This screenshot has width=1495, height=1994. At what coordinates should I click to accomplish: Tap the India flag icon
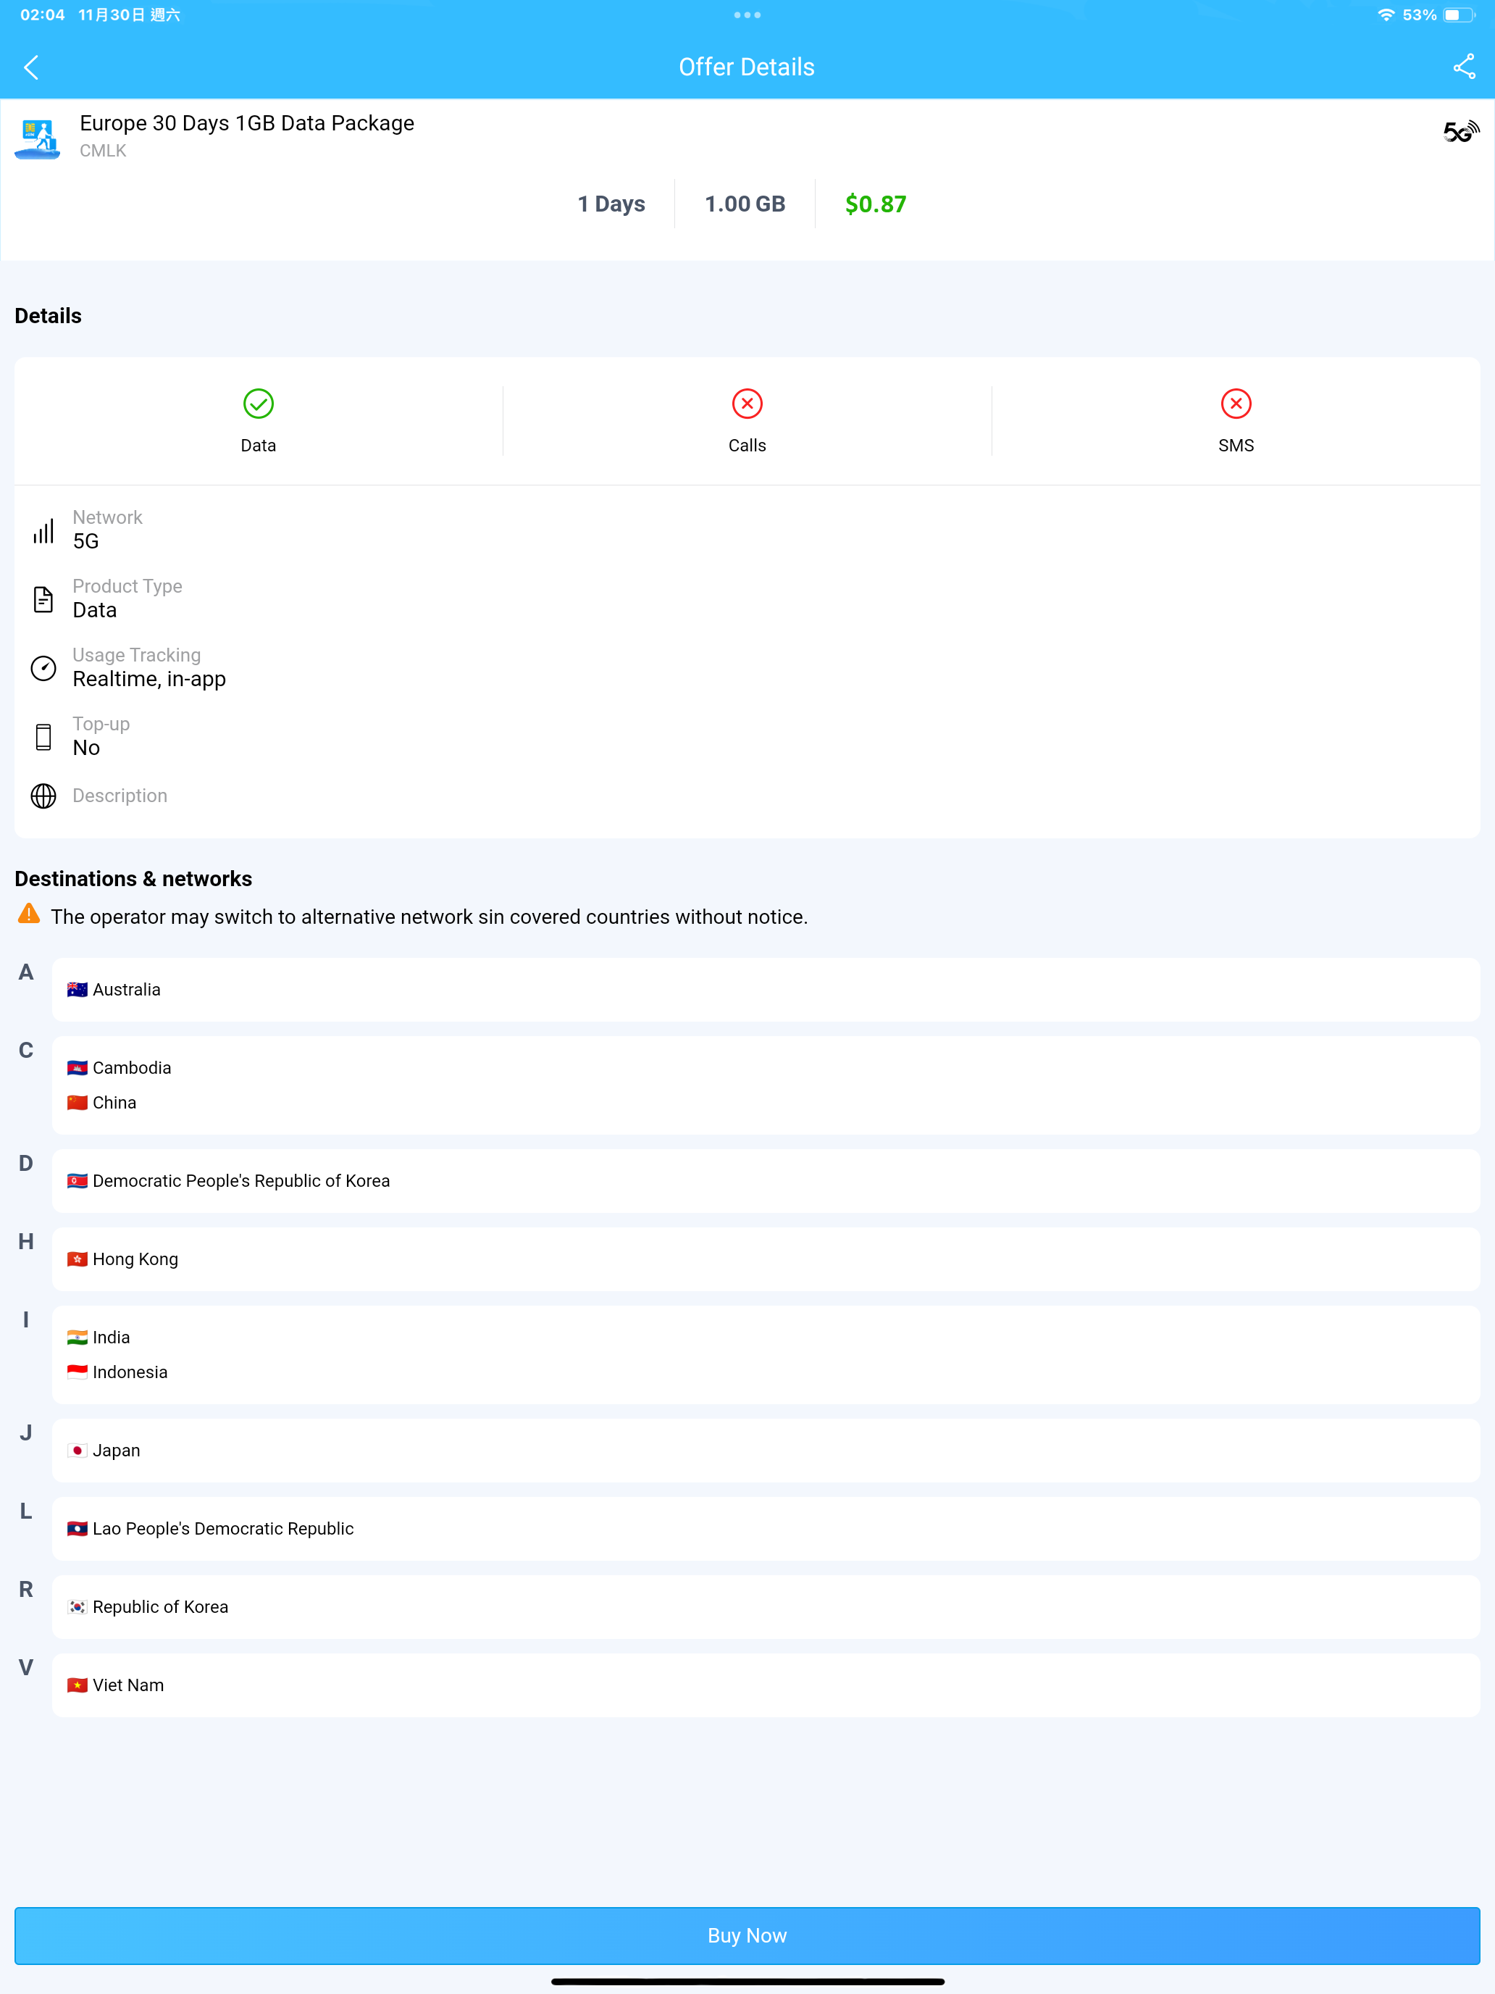(78, 1337)
